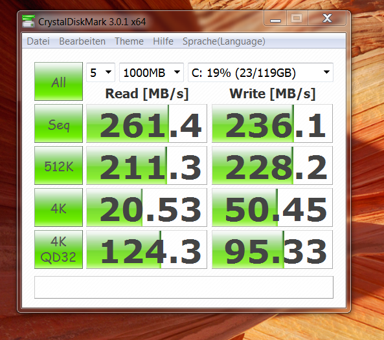Click the 4K QD32 write result 95.33
384x340 pixels.
(x=273, y=250)
